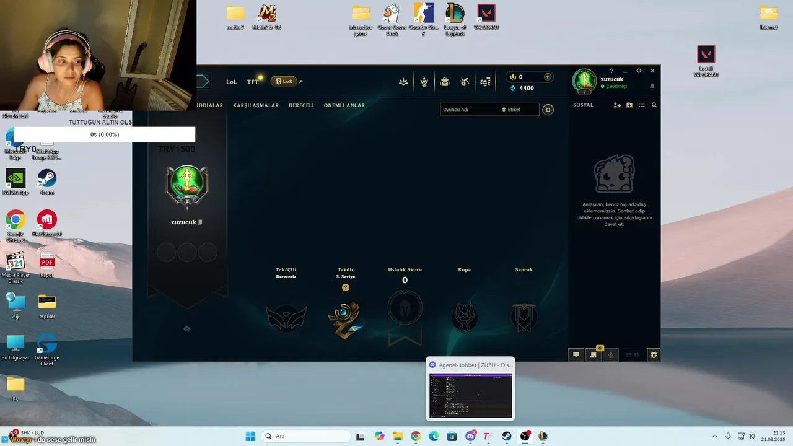Click the SOSYAL panel header
The width and height of the screenshot is (793, 446).
[x=583, y=105]
